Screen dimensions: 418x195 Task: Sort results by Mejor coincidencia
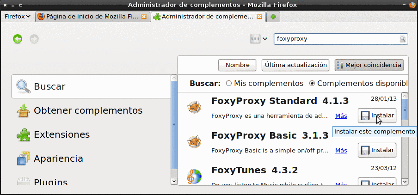click(369, 65)
